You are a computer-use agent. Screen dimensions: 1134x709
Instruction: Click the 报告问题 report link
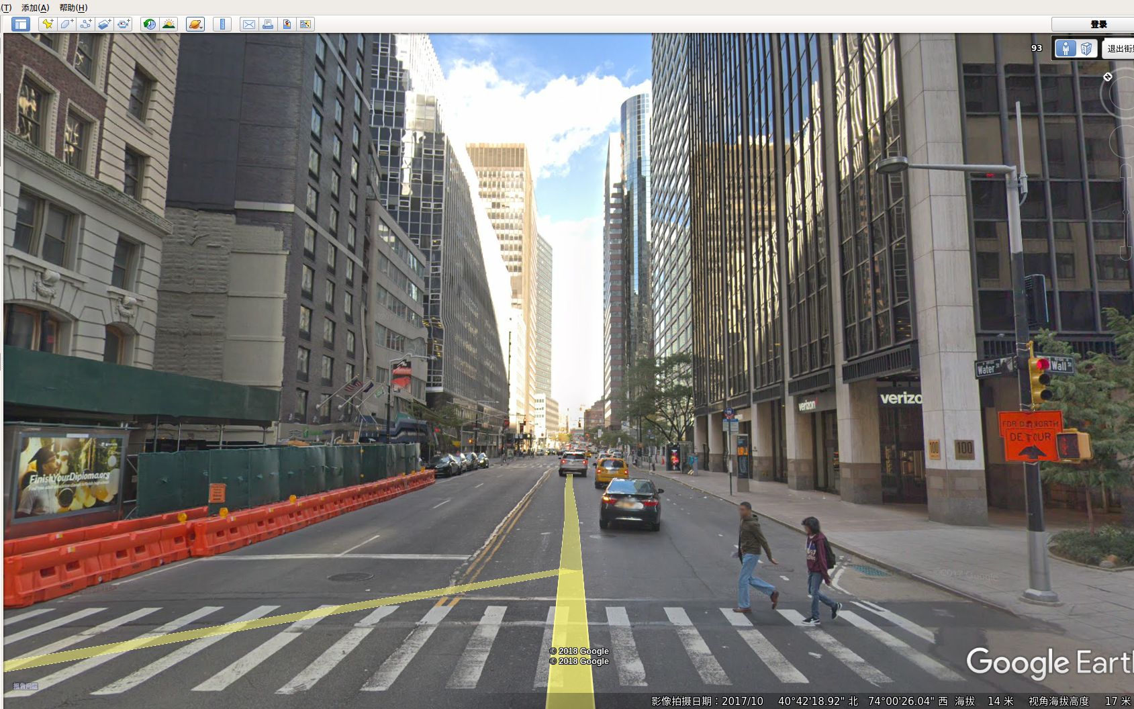click(x=26, y=686)
